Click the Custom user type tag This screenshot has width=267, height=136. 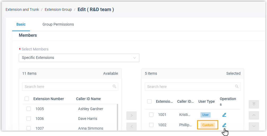(x=208, y=125)
